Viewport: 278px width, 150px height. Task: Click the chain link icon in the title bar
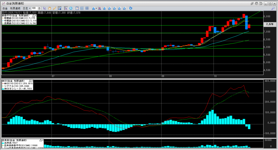[252, 4]
